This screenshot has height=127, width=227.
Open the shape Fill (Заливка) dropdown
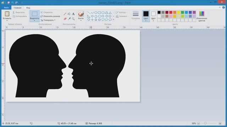pos(122,16)
